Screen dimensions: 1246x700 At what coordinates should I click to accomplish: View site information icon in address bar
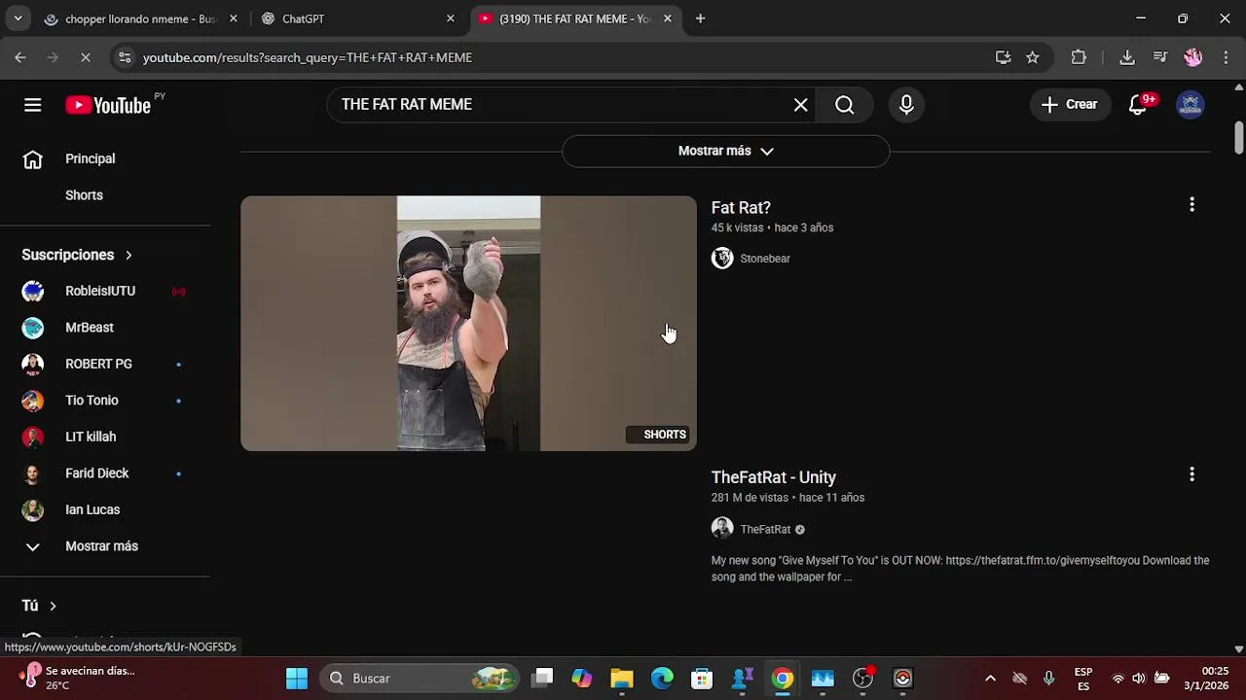pos(124,57)
